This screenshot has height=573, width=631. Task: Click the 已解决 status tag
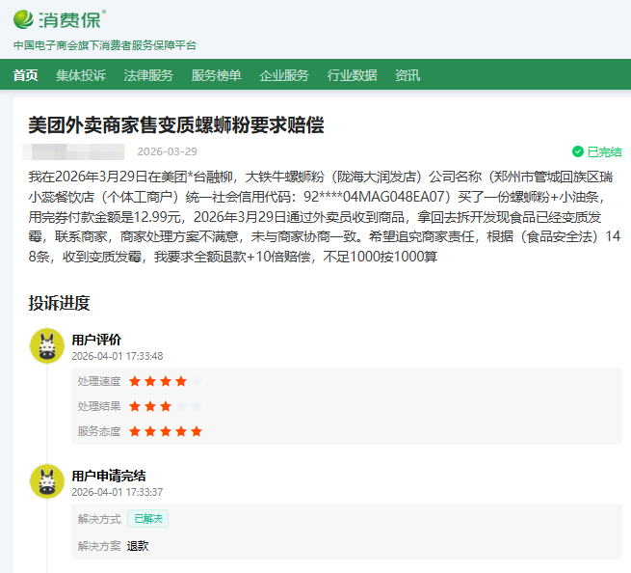(147, 519)
